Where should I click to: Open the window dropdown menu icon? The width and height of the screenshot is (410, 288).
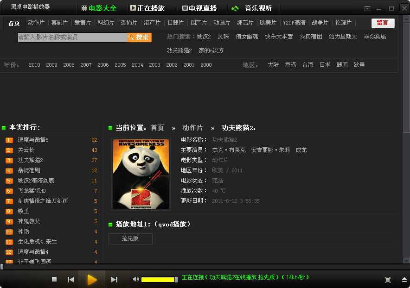(x=367, y=9)
